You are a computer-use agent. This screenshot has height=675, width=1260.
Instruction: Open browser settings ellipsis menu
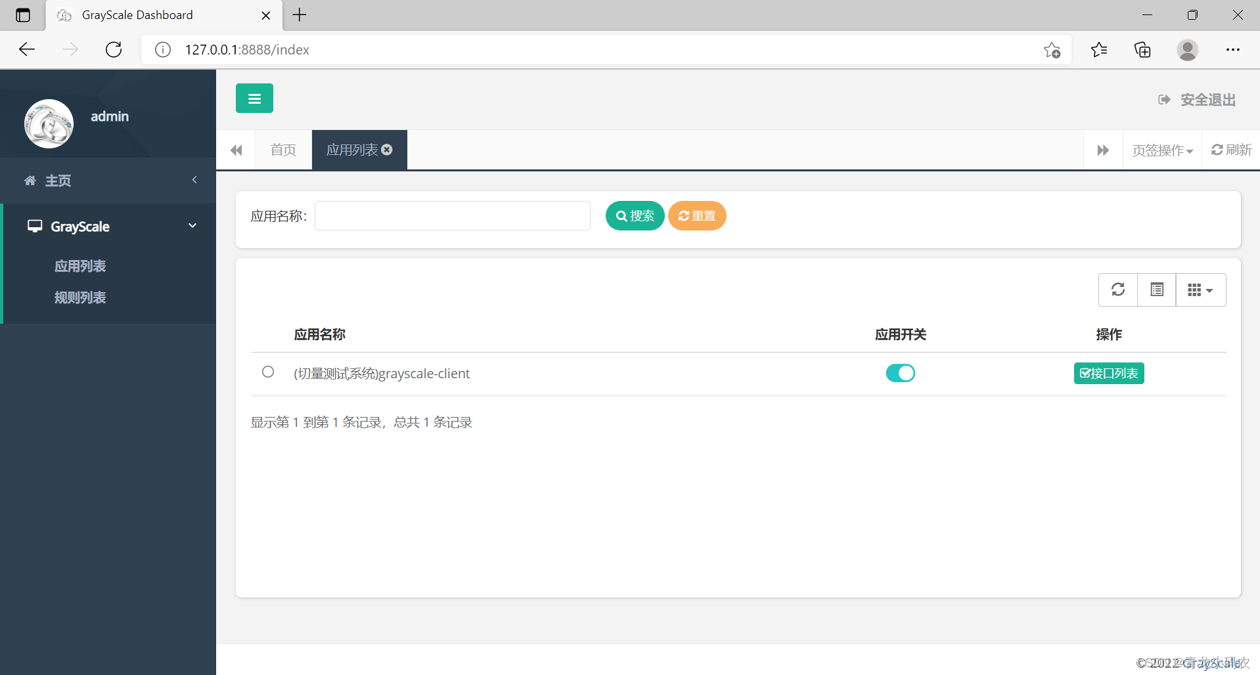[1232, 50]
